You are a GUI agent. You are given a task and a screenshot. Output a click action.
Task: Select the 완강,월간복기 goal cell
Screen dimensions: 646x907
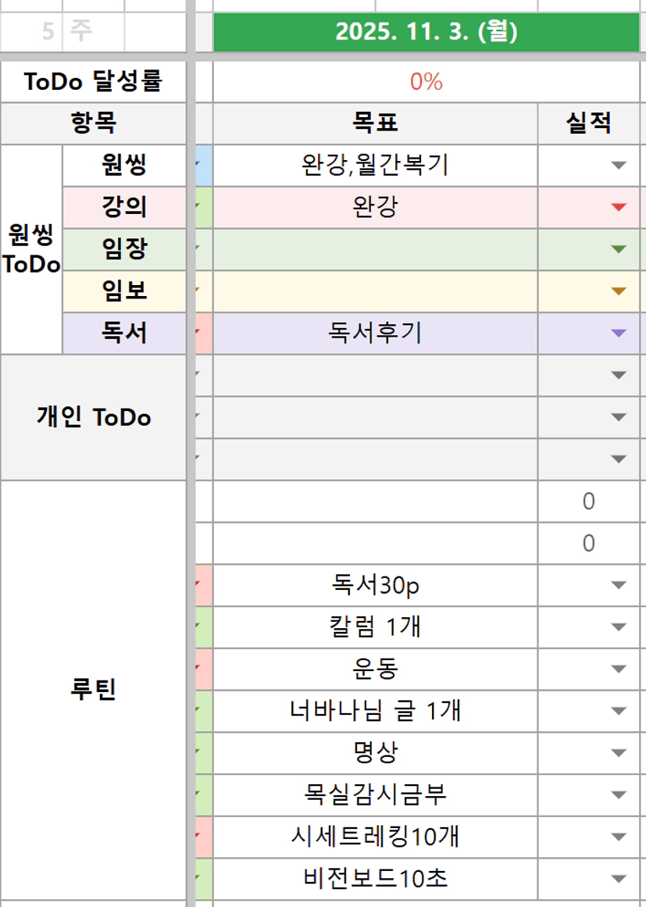click(375, 166)
